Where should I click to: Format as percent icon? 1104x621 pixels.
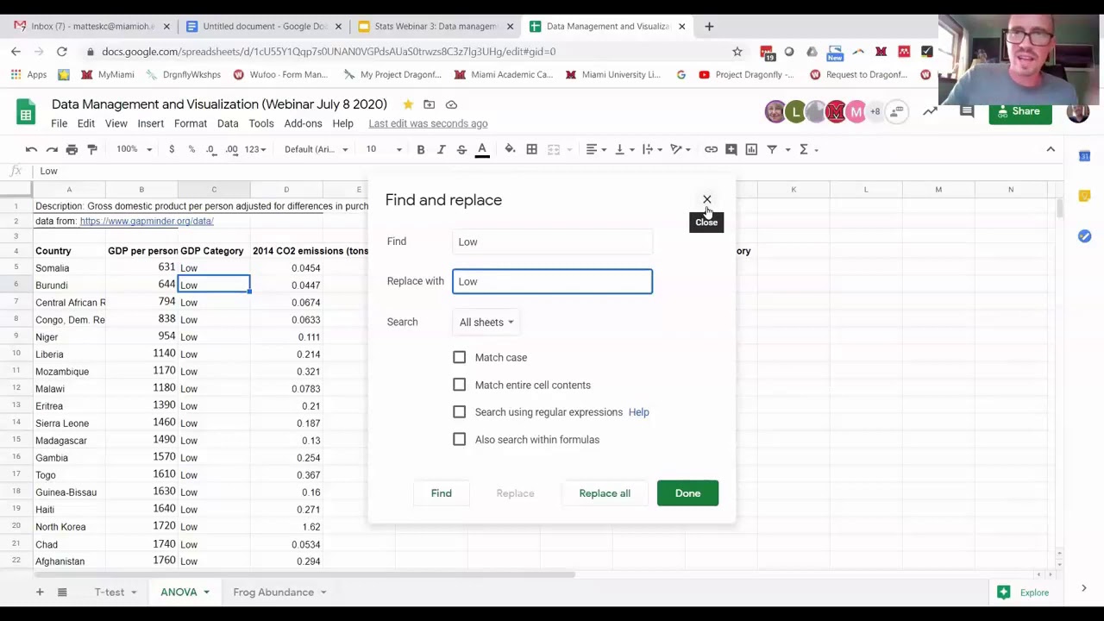(x=191, y=149)
